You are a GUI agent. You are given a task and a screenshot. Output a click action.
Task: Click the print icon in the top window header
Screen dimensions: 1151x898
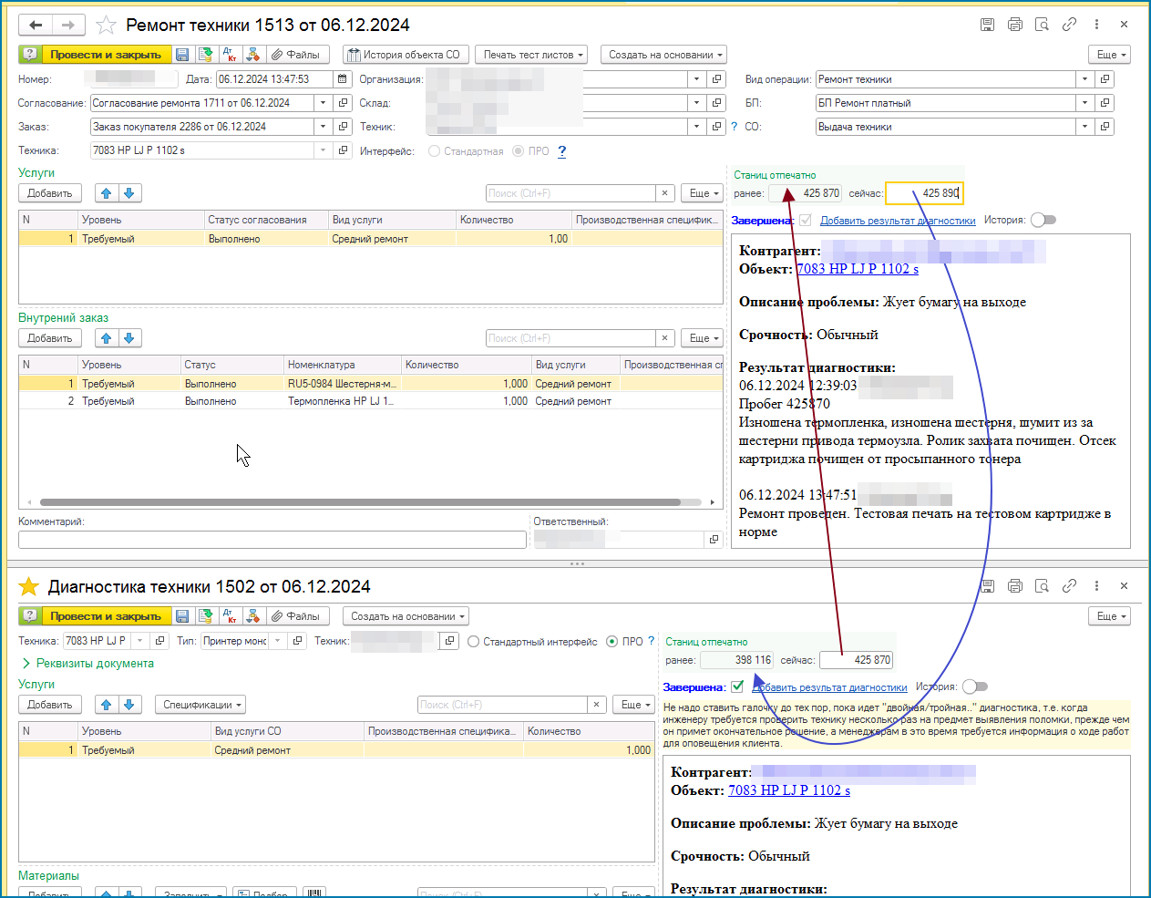(1014, 25)
